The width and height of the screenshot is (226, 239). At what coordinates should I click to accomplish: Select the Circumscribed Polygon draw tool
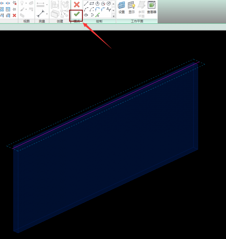click(103, 3)
